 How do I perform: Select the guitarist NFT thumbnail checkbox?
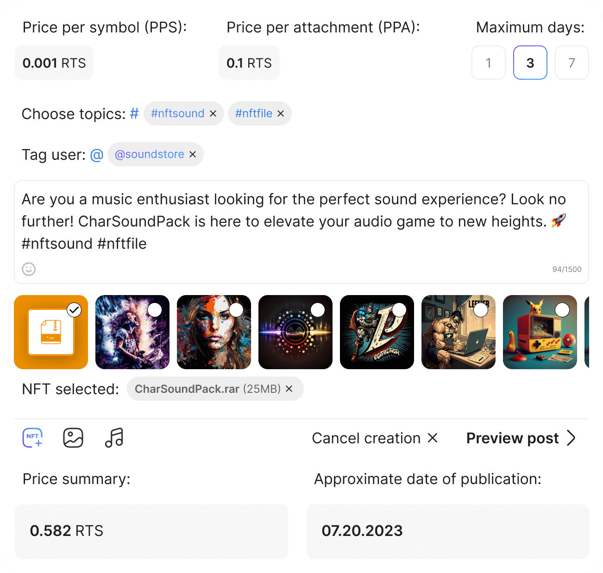coord(155,310)
